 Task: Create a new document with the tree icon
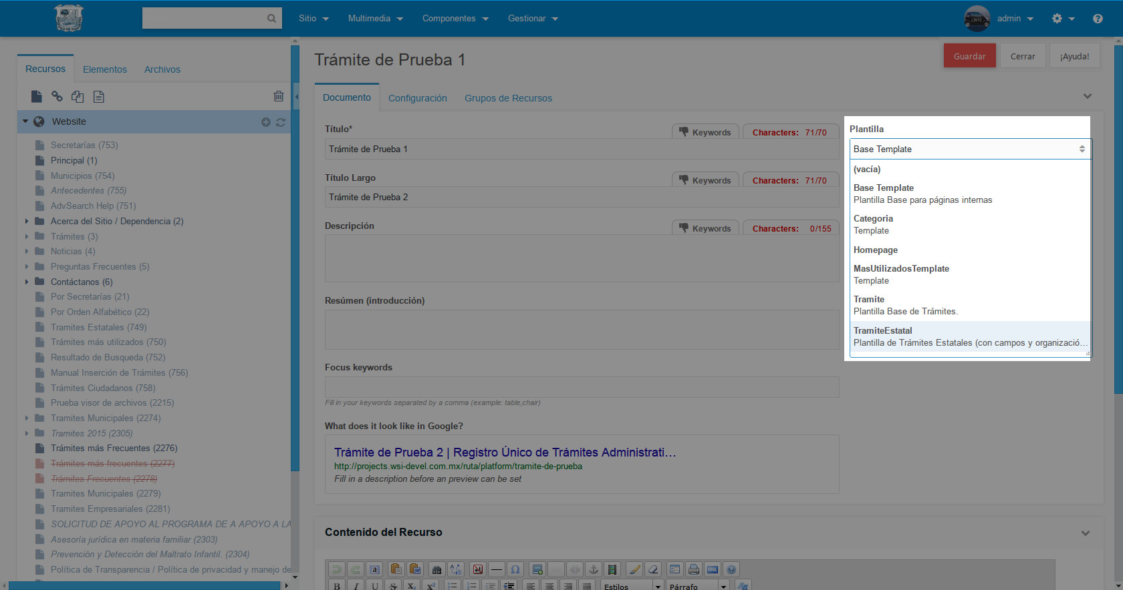point(37,97)
